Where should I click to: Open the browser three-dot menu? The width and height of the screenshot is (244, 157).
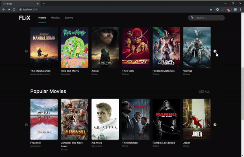[240, 9]
